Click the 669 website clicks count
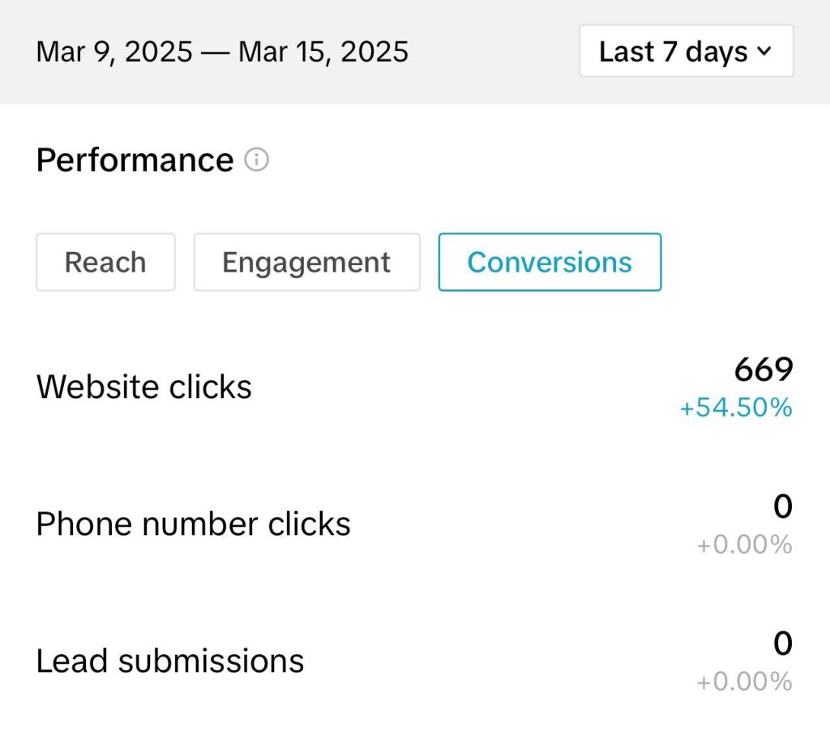This screenshot has width=830, height=753. click(763, 370)
